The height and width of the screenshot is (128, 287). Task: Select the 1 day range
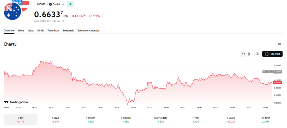(20, 120)
